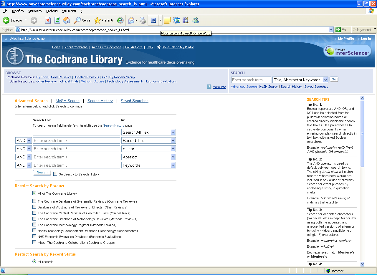377x275 pixels.
Task: Click the Search button below search terms
Action: [x=42, y=173]
